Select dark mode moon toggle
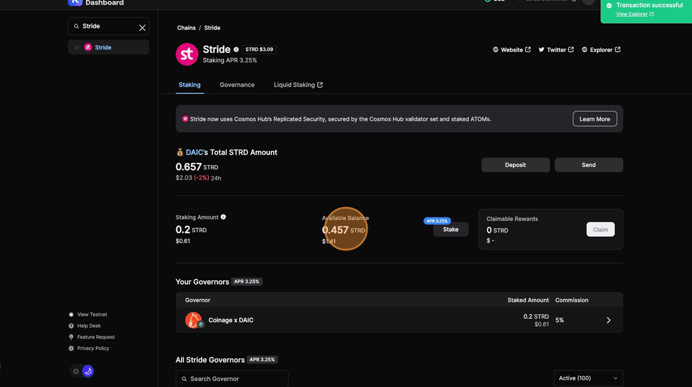Image resolution: width=692 pixels, height=387 pixels. (x=88, y=372)
